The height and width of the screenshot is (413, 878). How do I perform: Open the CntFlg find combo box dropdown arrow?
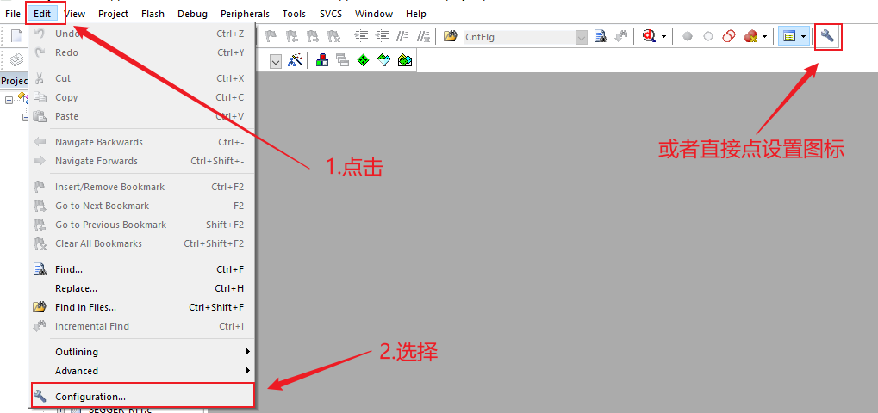tap(582, 38)
